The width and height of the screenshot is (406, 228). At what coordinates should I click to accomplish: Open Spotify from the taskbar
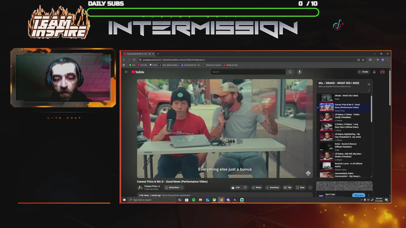(193, 200)
